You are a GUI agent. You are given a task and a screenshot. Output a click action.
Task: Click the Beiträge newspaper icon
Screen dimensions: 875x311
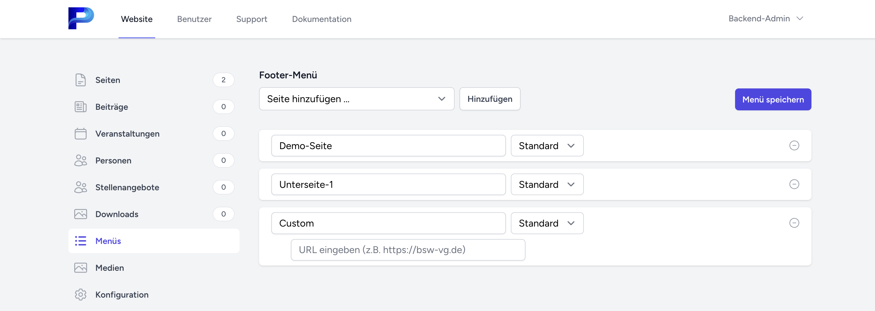[x=80, y=107]
